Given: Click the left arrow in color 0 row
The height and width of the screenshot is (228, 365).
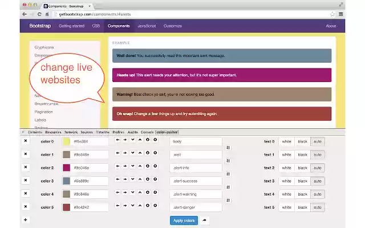Looking at the screenshot, I should point(118,140).
